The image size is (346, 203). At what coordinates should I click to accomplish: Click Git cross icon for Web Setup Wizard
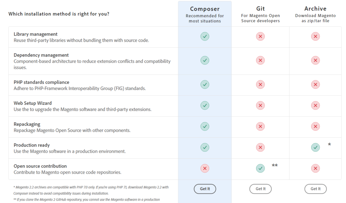point(260,106)
